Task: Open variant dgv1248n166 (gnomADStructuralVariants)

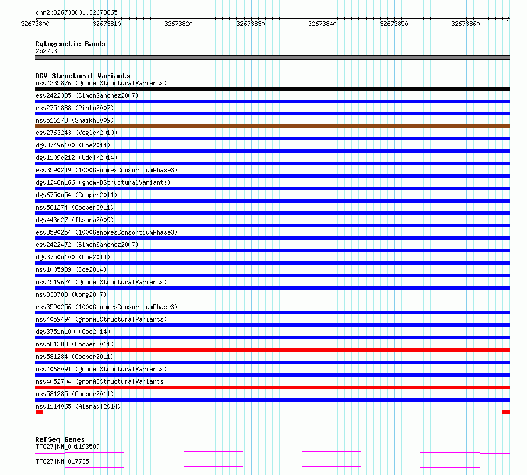Action: (103, 182)
